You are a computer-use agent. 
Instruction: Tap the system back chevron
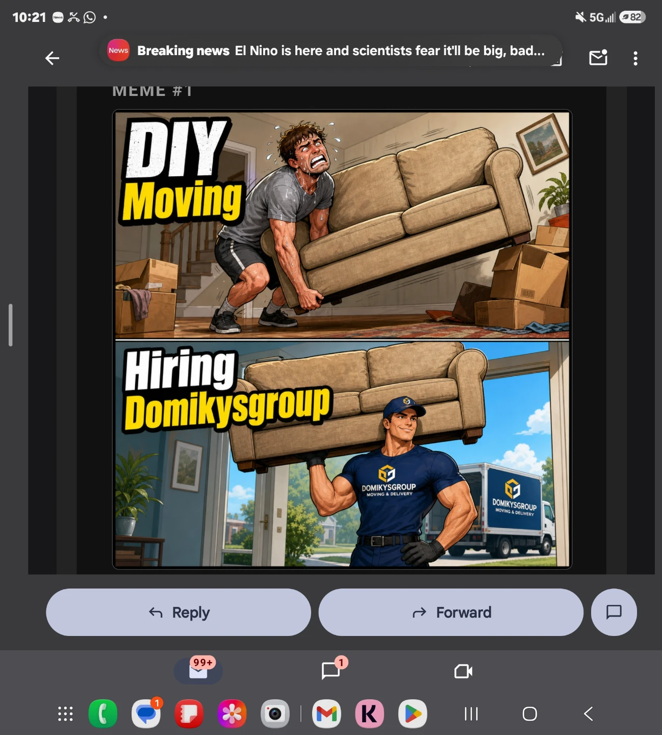pyautogui.click(x=588, y=714)
